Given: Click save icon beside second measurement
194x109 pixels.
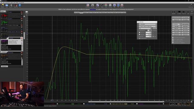Looking at the screenshot, I should click(x=22, y=21).
